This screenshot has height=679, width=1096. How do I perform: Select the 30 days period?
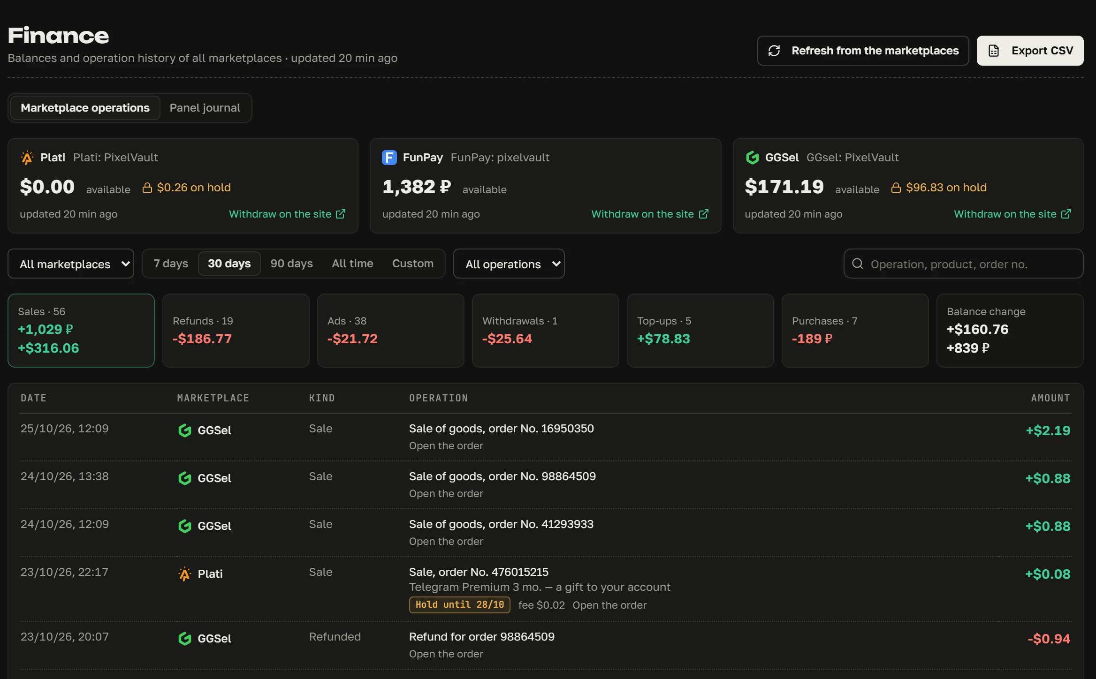[229, 264]
